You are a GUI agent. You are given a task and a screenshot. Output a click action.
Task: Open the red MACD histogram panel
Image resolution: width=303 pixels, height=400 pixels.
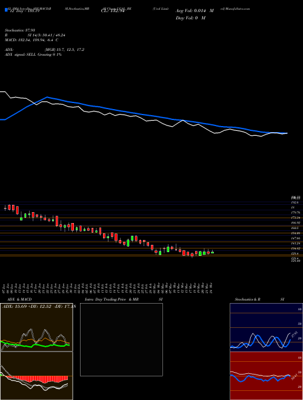(36, 376)
